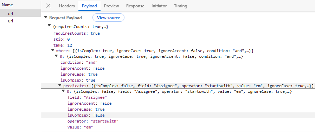Image resolution: width=315 pixels, height=132 pixels.
Task: Select the field: "Assignee" line
Action: tap(87, 98)
